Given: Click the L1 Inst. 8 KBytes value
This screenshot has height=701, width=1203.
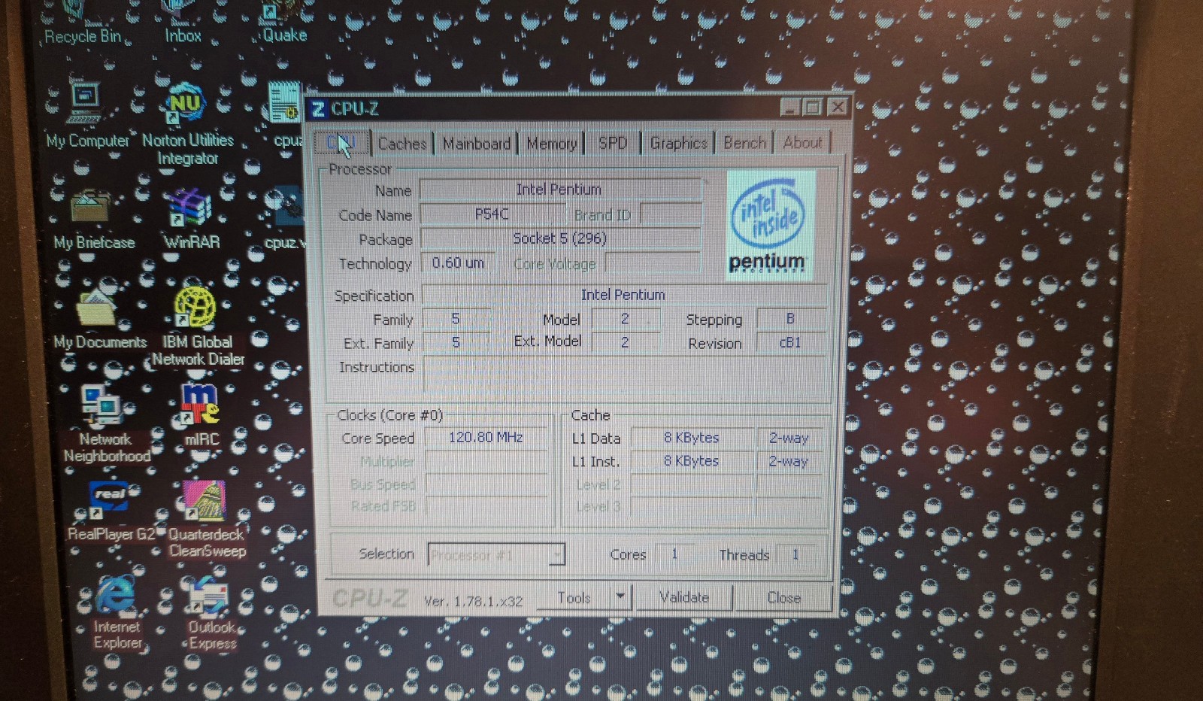Looking at the screenshot, I should tap(691, 460).
